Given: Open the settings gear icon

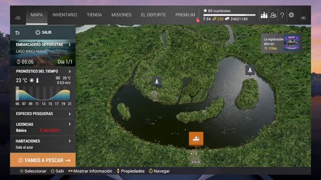Looking at the screenshot, I should [x=291, y=15].
